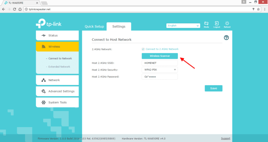Click the Wireless Scanner button

click(160, 56)
